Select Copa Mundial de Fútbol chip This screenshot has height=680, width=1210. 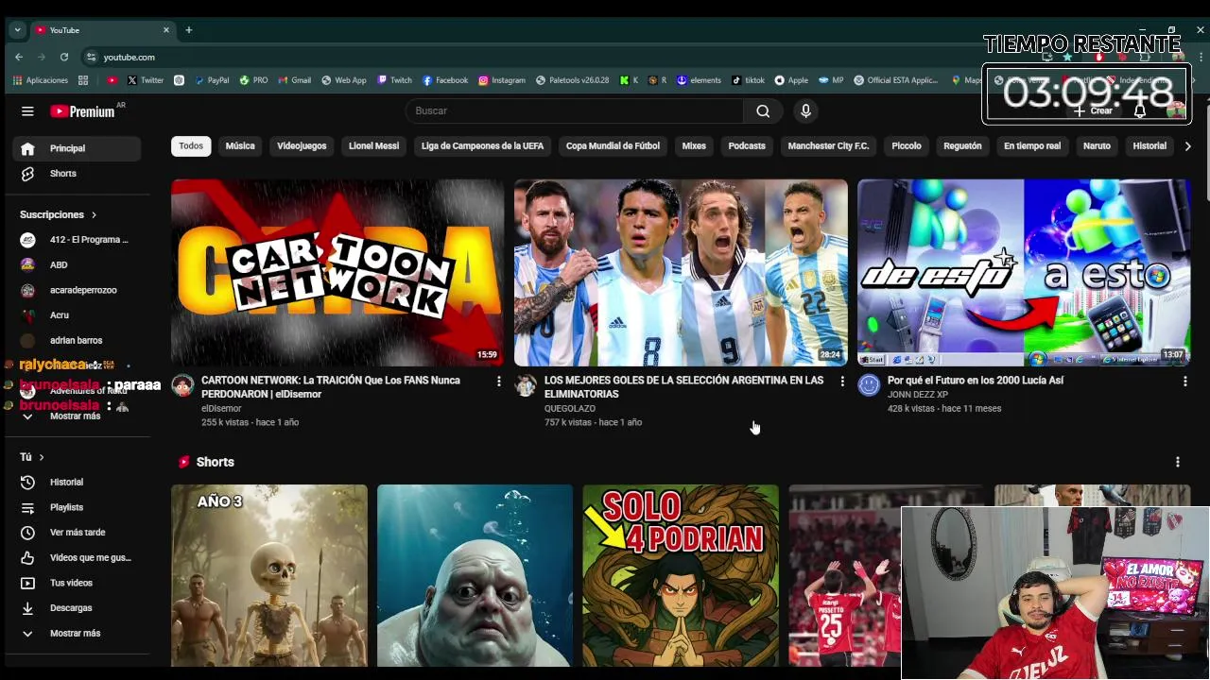[x=613, y=146]
